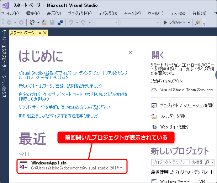Click the Save floppy disk icon
Viewport: 217px width, 183px height.
(52, 22)
